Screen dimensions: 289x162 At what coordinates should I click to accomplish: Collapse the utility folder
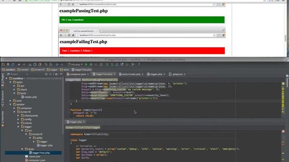coord(30,138)
